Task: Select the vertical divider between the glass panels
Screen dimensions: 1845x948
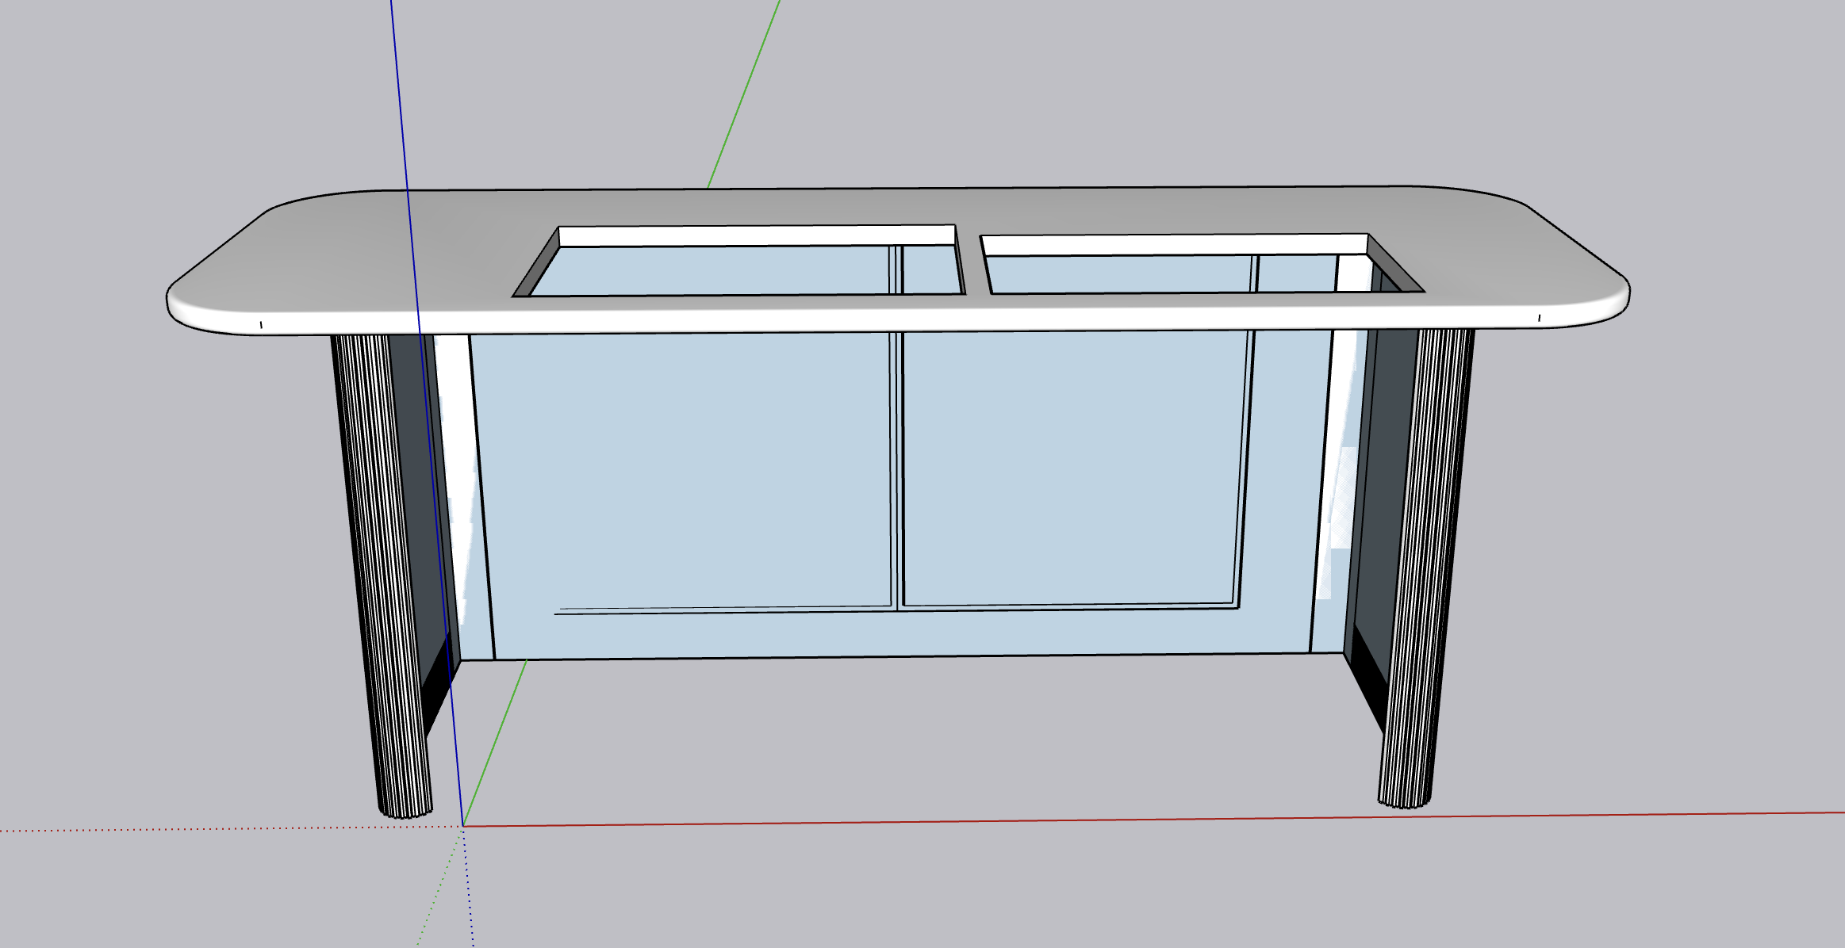Action: 897,476
